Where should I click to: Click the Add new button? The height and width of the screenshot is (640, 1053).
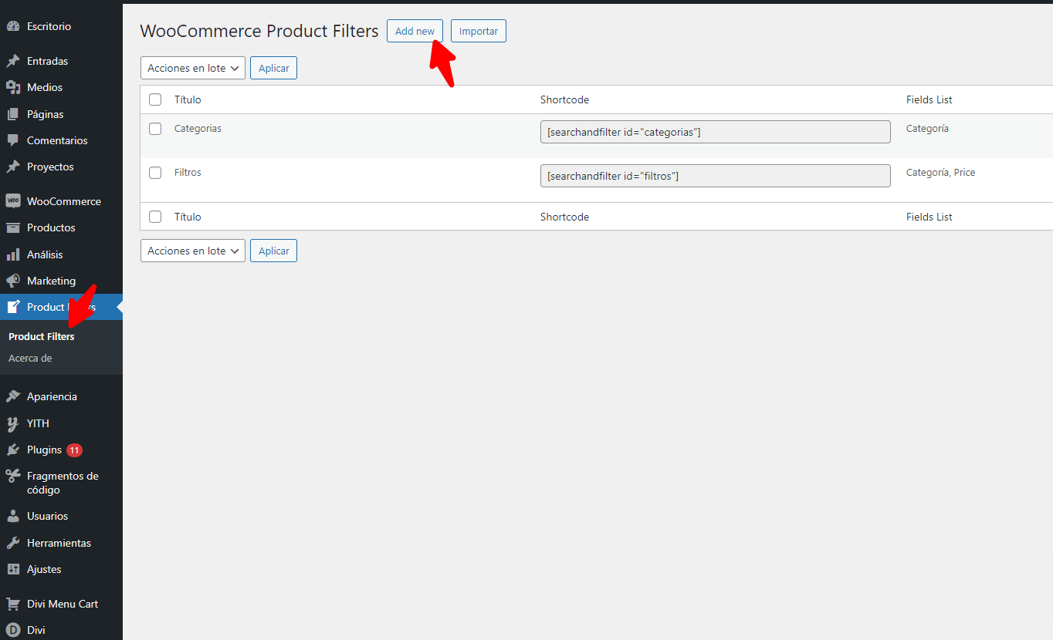(x=415, y=31)
